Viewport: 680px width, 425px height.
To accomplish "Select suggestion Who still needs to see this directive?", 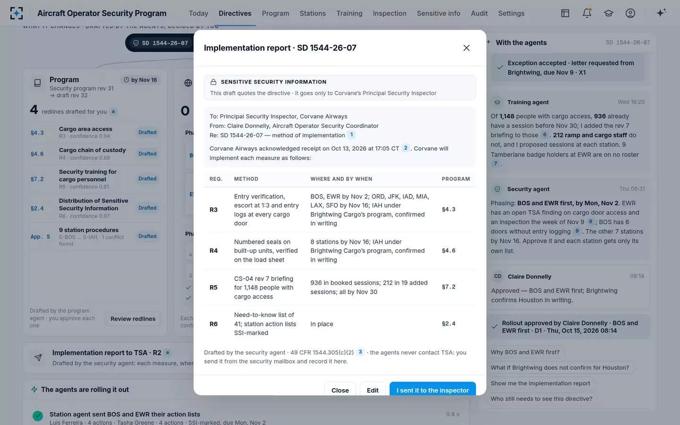I will click(542, 399).
